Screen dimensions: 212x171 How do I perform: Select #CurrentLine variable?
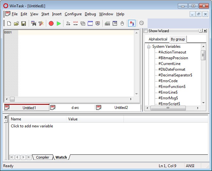click(x=169, y=64)
